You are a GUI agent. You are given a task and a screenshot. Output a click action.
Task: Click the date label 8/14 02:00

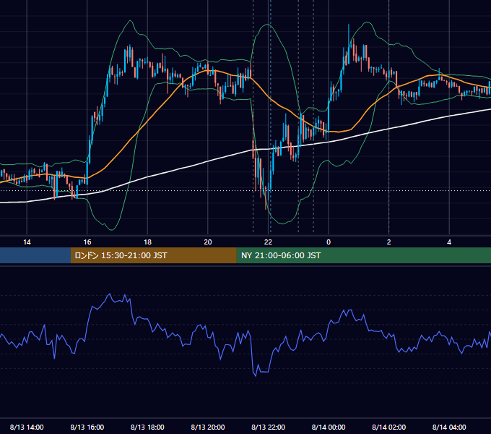tap(389, 427)
